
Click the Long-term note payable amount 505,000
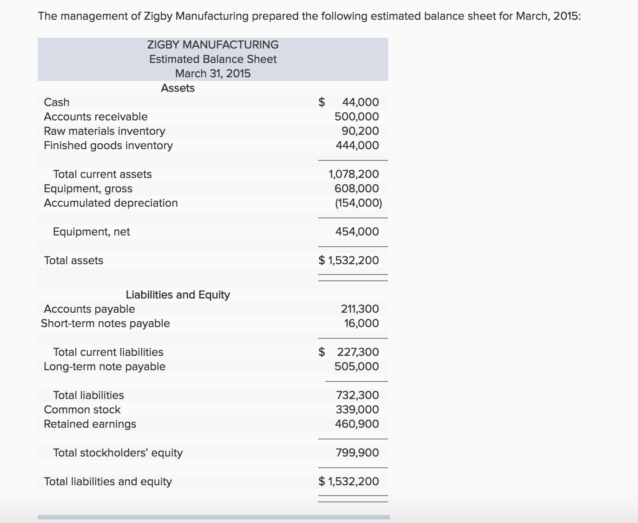(357, 366)
